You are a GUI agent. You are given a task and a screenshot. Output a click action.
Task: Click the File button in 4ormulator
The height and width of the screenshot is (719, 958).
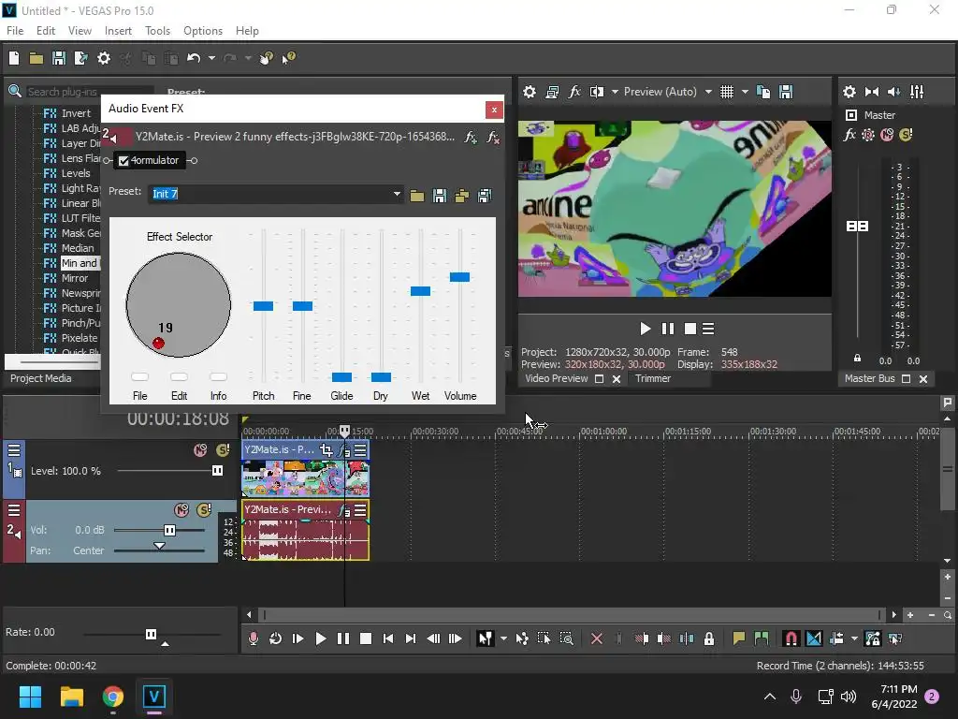point(140,376)
